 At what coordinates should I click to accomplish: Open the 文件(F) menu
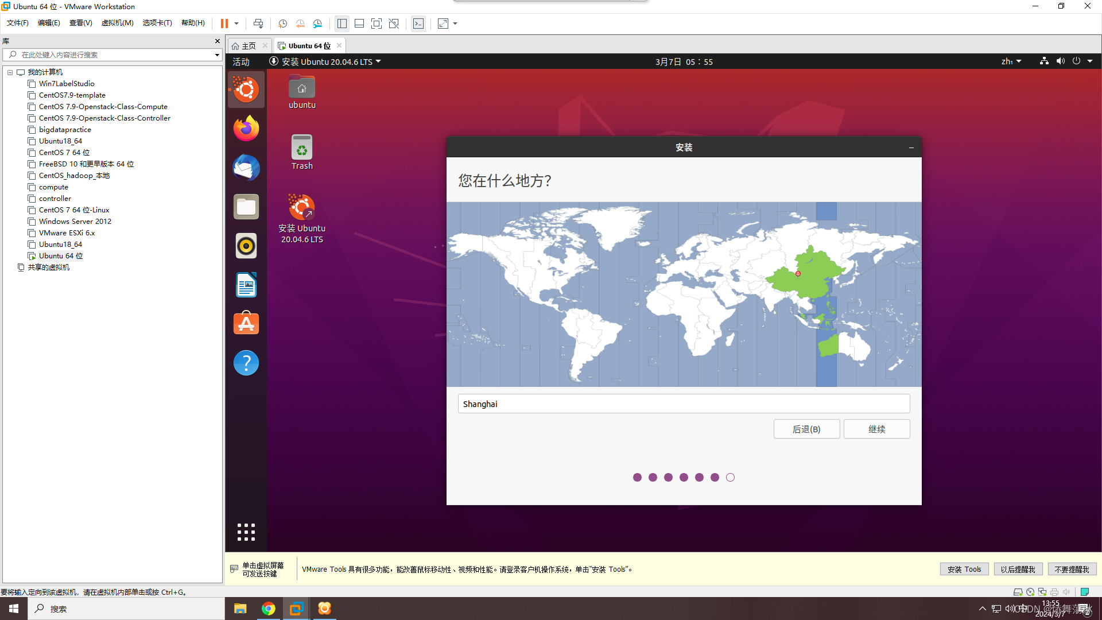17,23
